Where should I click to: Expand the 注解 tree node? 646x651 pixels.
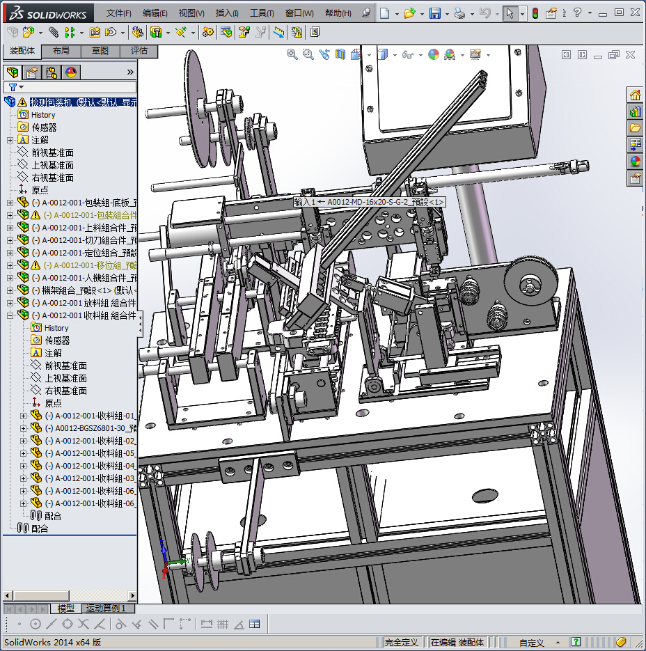10,140
